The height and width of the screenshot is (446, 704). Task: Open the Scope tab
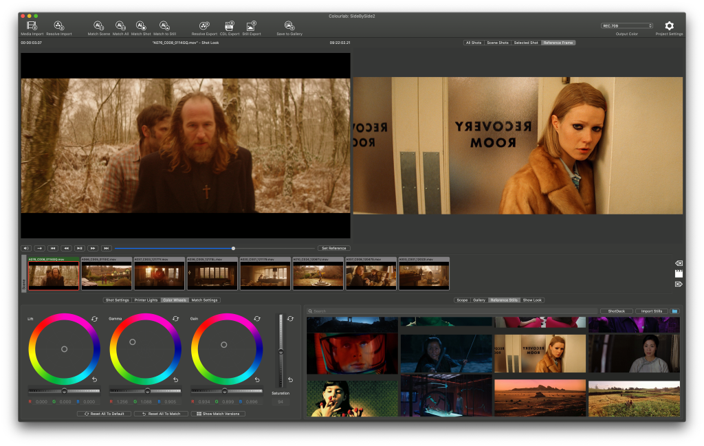tap(462, 300)
